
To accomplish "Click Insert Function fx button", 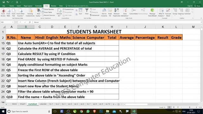I will click(30, 22).
